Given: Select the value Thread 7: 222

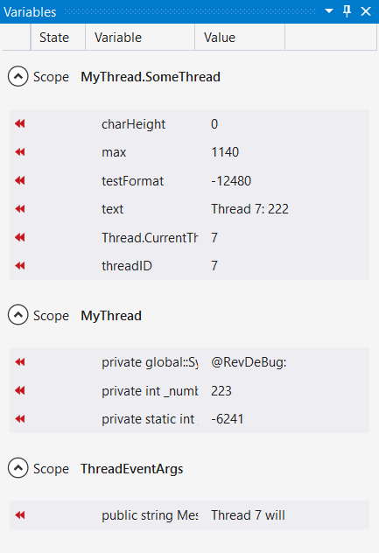Looking at the screenshot, I should (x=249, y=209).
